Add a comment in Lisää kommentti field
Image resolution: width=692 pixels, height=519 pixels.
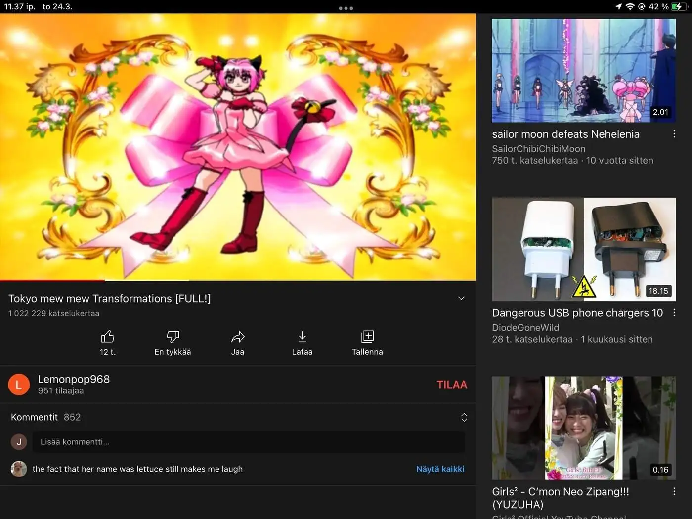pos(249,442)
